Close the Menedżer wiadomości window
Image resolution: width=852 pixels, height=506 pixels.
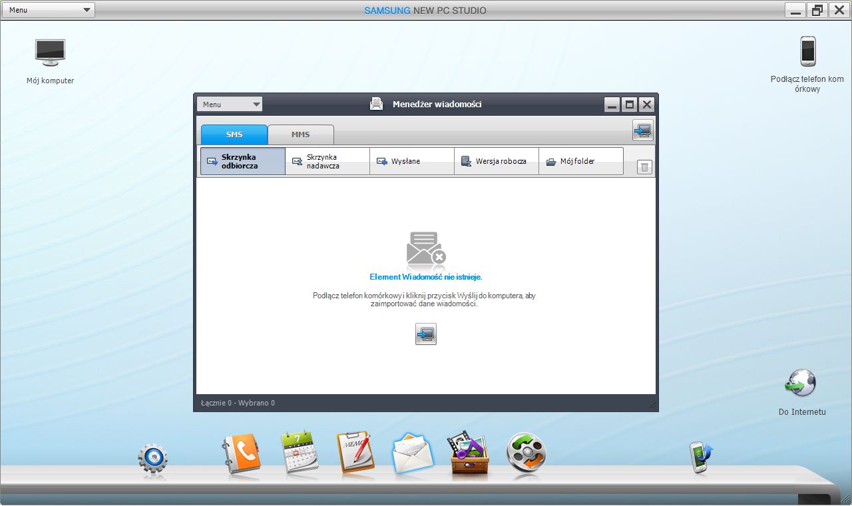(x=646, y=105)
